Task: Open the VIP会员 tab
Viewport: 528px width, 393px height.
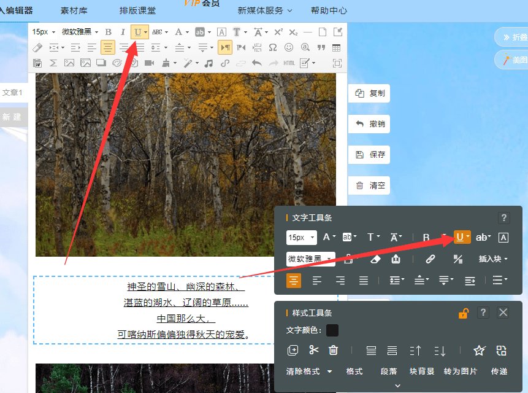Action: 202,3
